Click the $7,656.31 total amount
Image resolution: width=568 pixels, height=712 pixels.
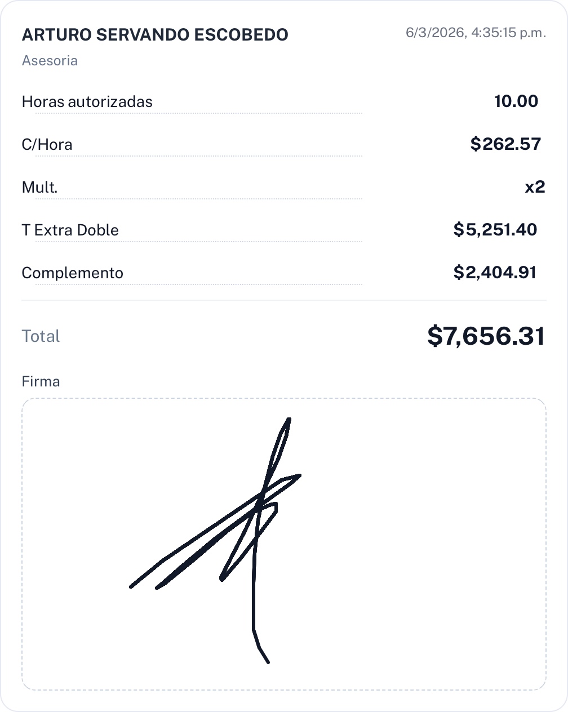point(486,336)
